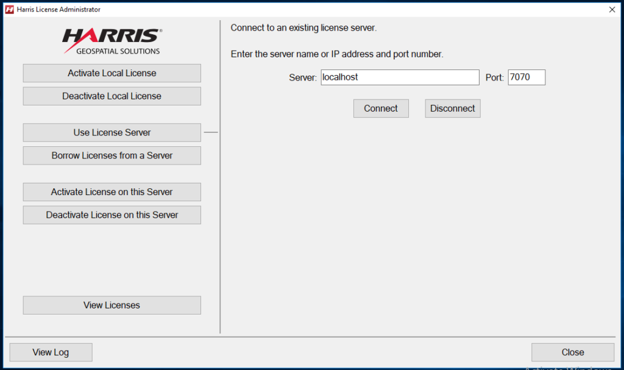The height and width of the screenshot is (370, 624).
Task: Open Borrow Licenses from a Server
Action: [112, 155]
